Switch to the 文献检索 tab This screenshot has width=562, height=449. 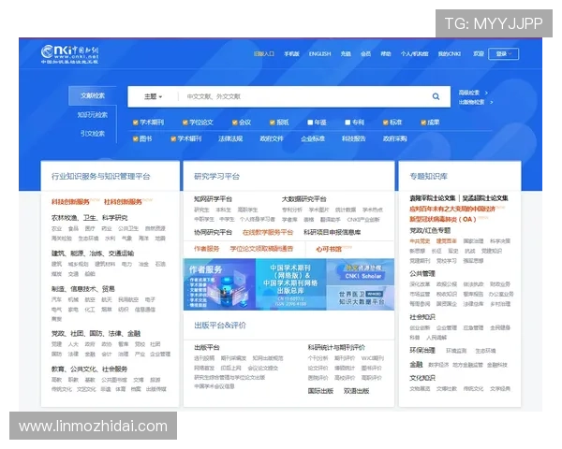[93, 95]
